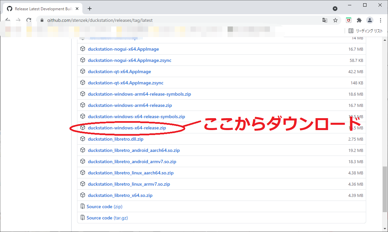Select the Release Latest Development Build tab
Viewport: 388px width, 232px height.
[x=42, y=9]
